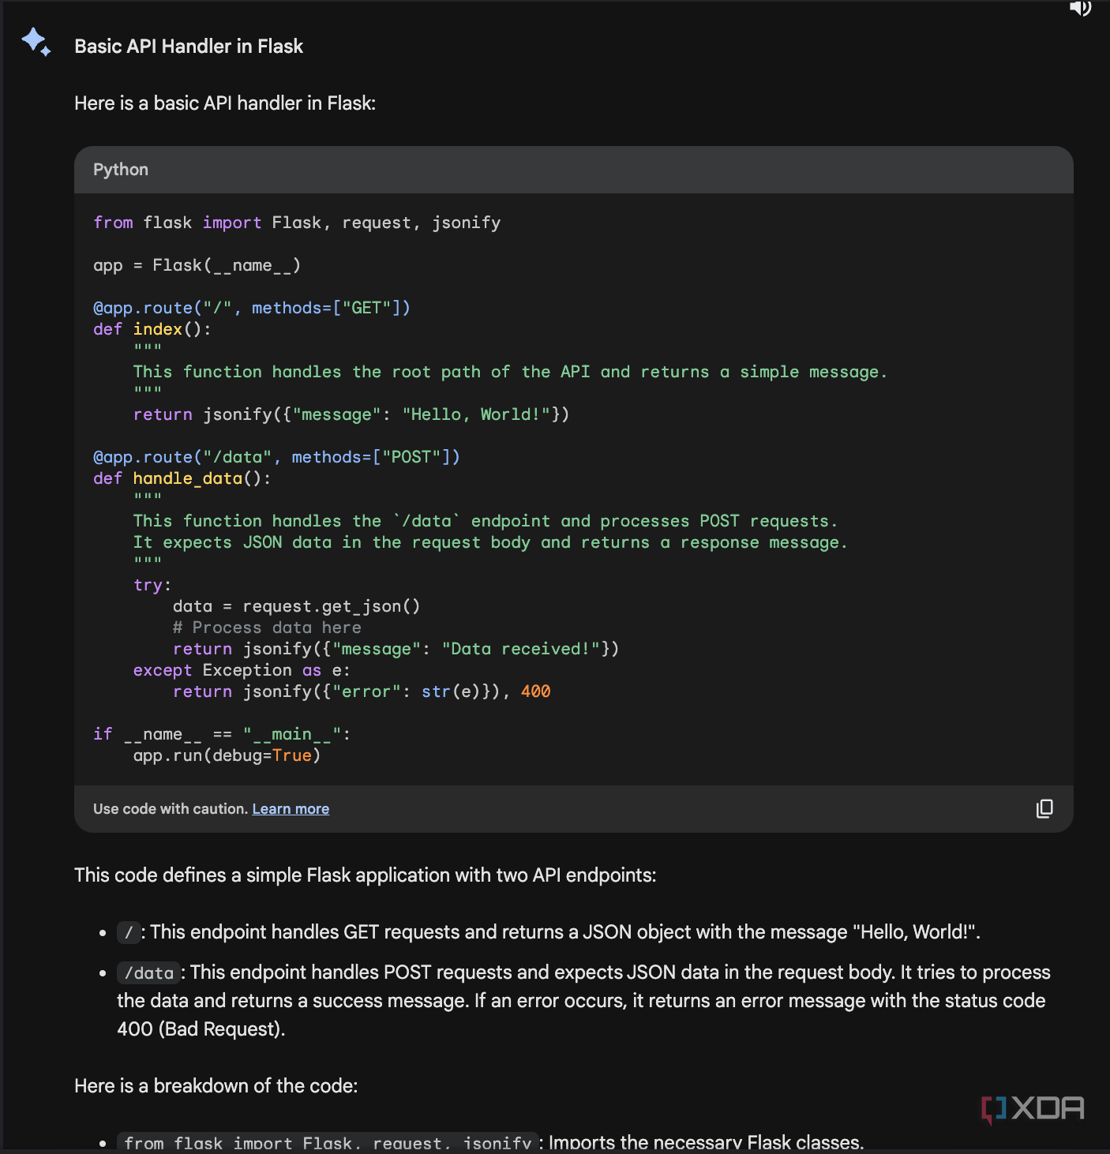
Task: Click 'This code defines a simple Flask application' sentence
Action: click(366, 875)
